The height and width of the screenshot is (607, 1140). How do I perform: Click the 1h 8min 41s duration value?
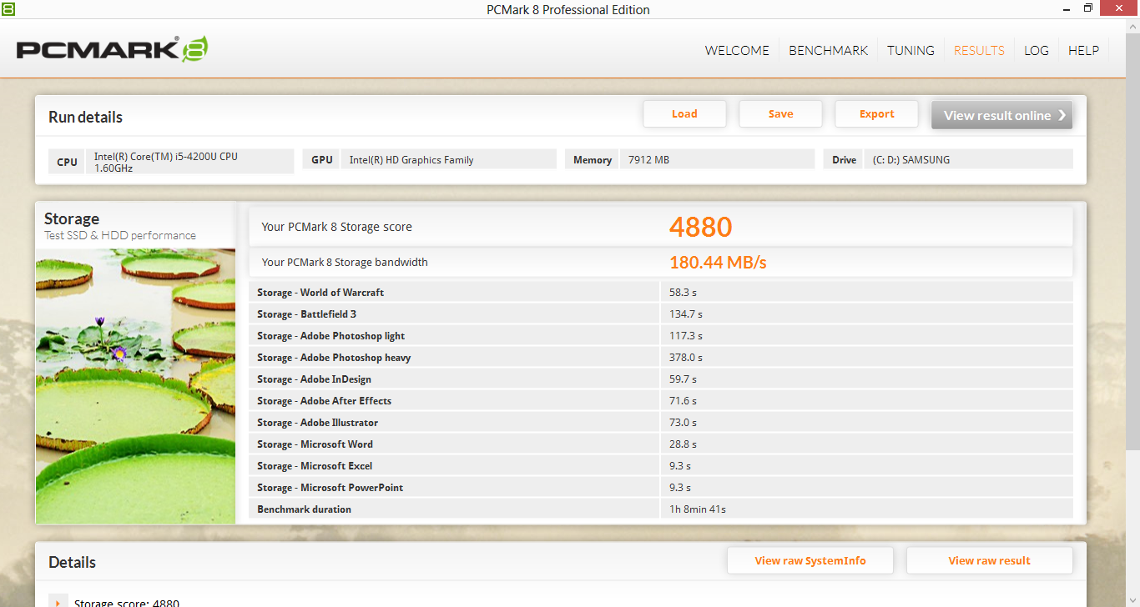click(698, 509)
